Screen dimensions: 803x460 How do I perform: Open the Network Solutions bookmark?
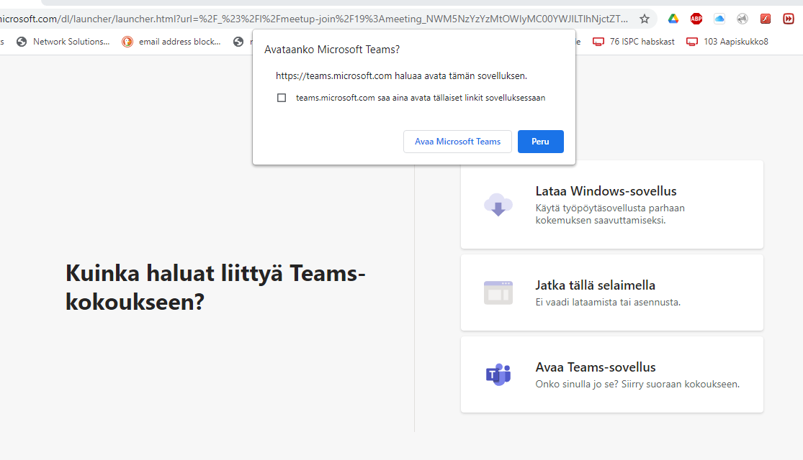[63, 42]
